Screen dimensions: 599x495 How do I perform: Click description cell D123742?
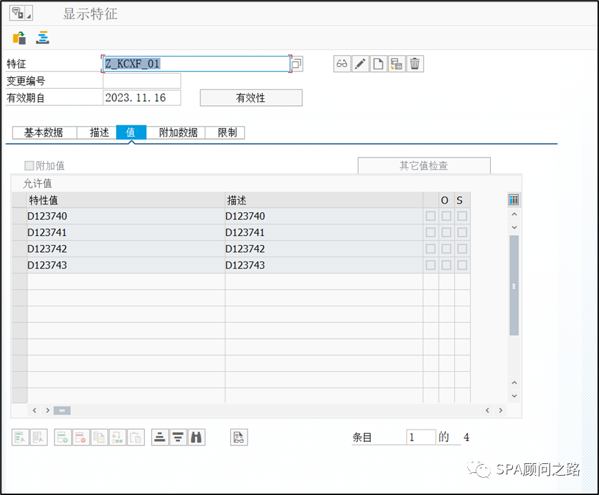324,249
